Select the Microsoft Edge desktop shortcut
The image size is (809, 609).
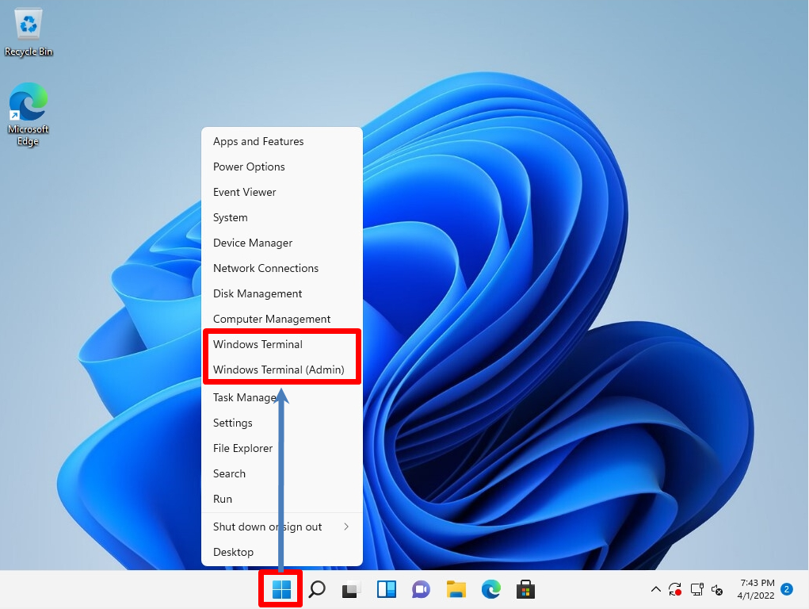(28, 114)
